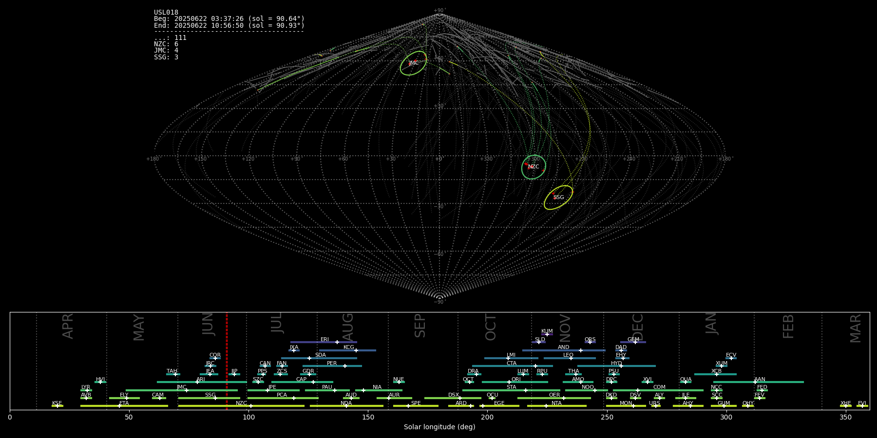Click the −90° south pole label on the map
The image size is (877, 438).
tap(439, 302)
